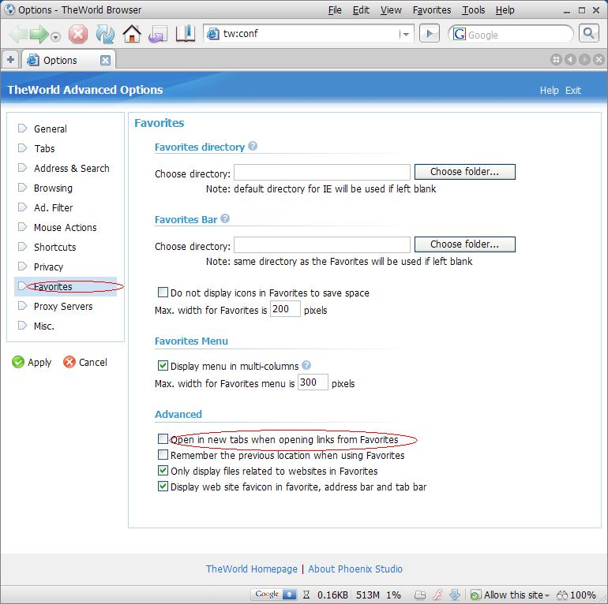Image resolution: width=608 pixels, height=604 pixels.
Task: Open the View menu
Action: tap(391, 10)
